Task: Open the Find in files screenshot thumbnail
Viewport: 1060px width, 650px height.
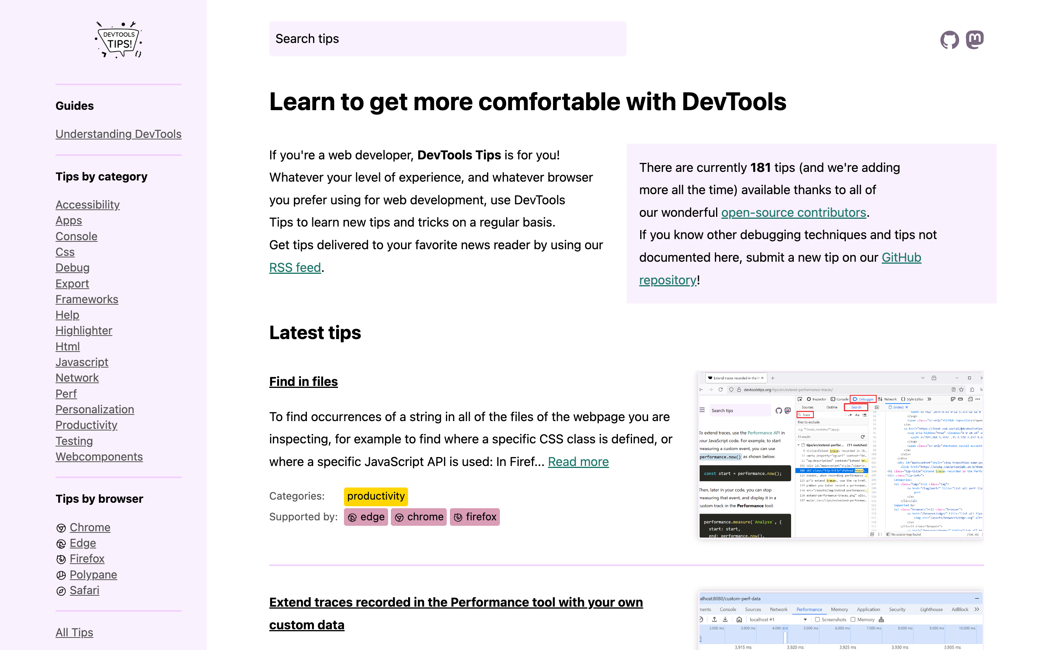Action: (840, 455)
